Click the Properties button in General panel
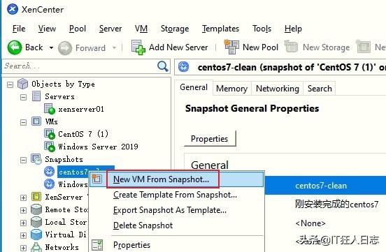Screen dimensions: 386x252 coord(210,139)
